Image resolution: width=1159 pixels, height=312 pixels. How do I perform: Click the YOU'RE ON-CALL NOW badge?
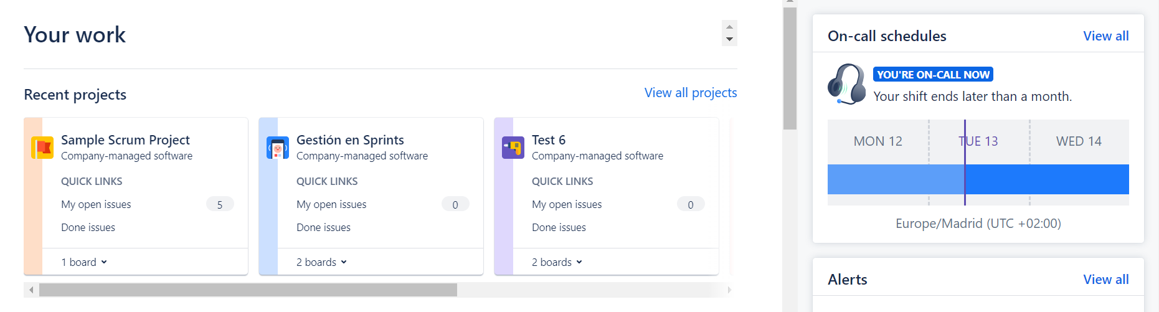933,75
